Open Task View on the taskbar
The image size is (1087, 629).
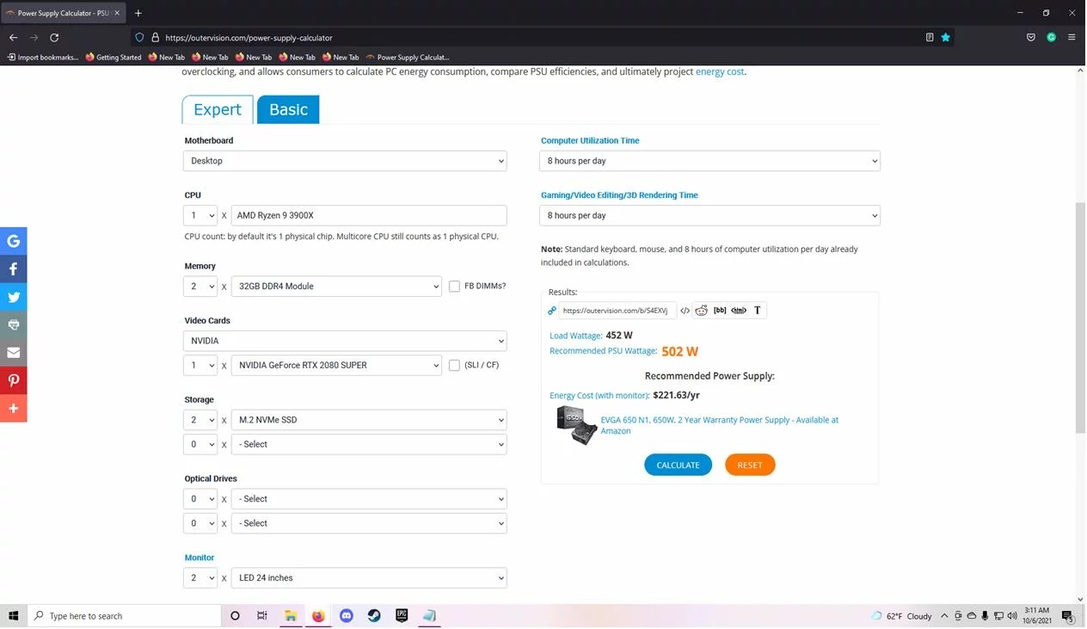tap(262, 616)
